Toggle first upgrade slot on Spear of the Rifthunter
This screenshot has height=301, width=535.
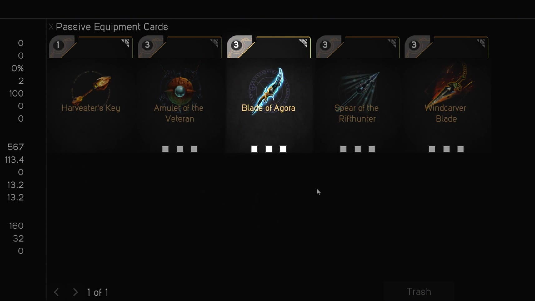[x=343, y=149]
